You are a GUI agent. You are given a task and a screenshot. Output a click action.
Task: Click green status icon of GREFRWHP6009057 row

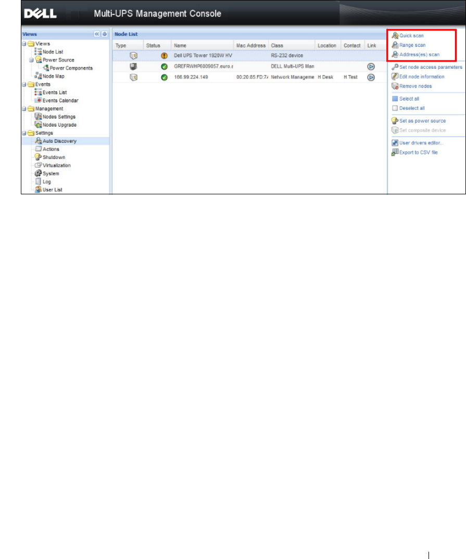(164, 67)
